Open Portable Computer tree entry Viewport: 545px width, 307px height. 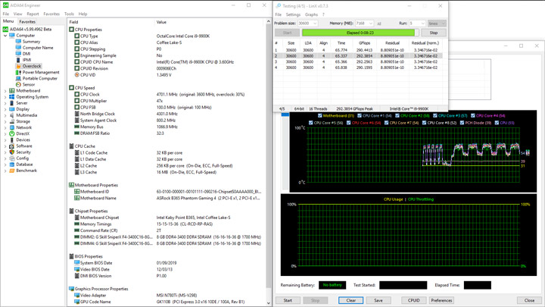coord(39,79)
